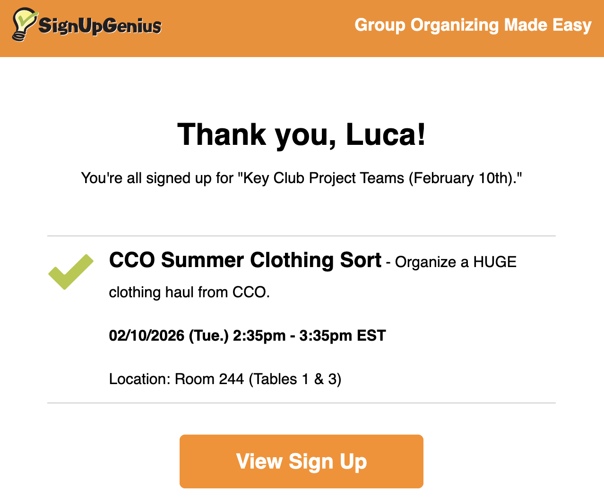The image size is (604, 503).
Task: Click the "EST" timezone label
Action: [x=371, y=336]
